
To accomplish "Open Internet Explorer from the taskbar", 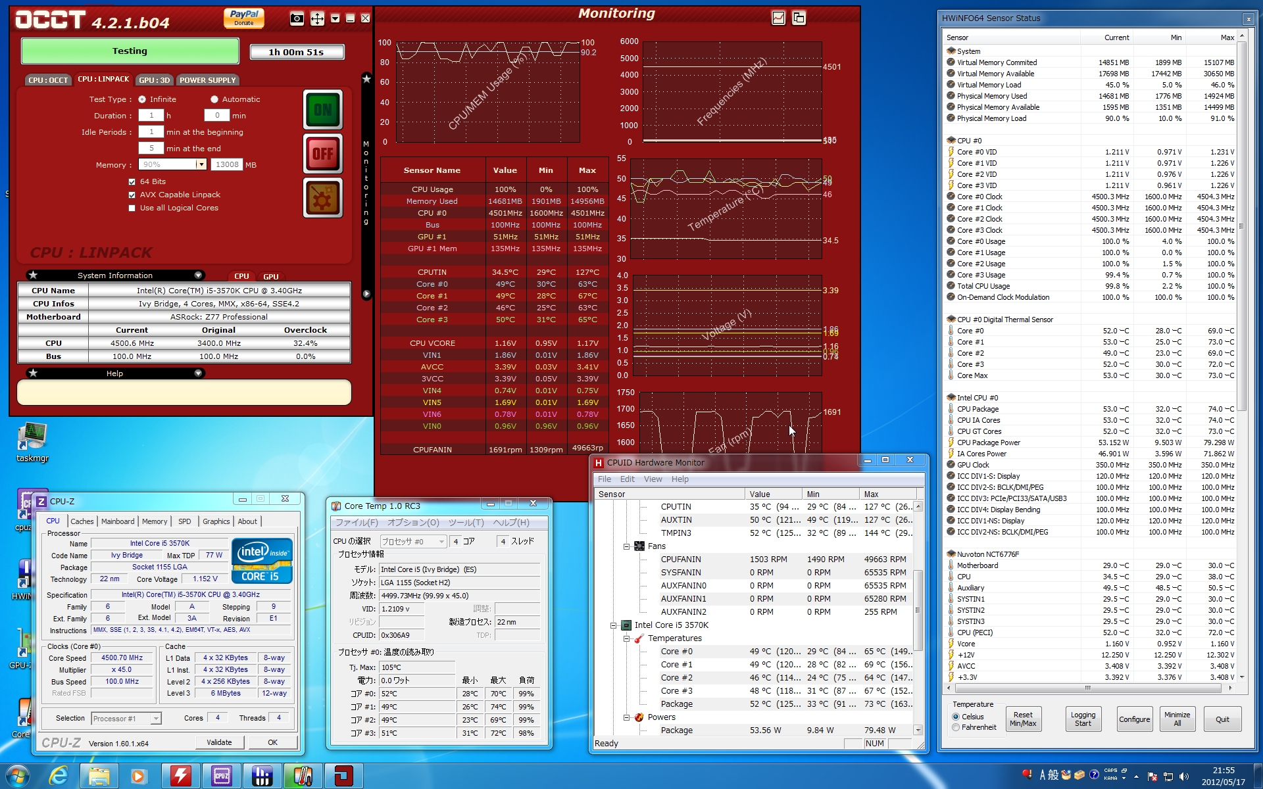I will pos(59,776).
